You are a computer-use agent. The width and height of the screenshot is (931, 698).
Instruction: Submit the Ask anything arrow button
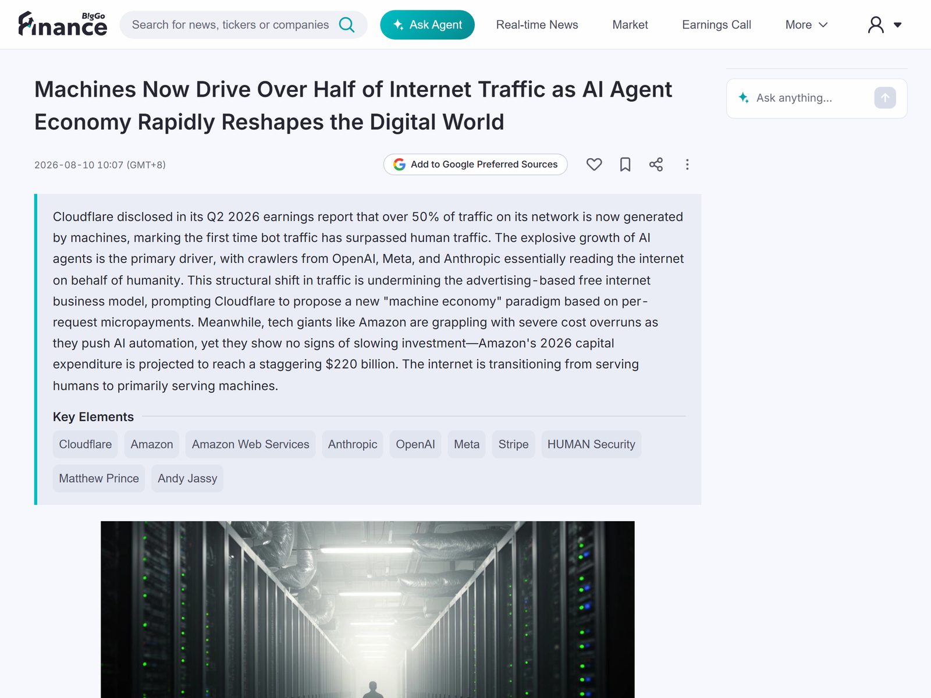(885, 98)
